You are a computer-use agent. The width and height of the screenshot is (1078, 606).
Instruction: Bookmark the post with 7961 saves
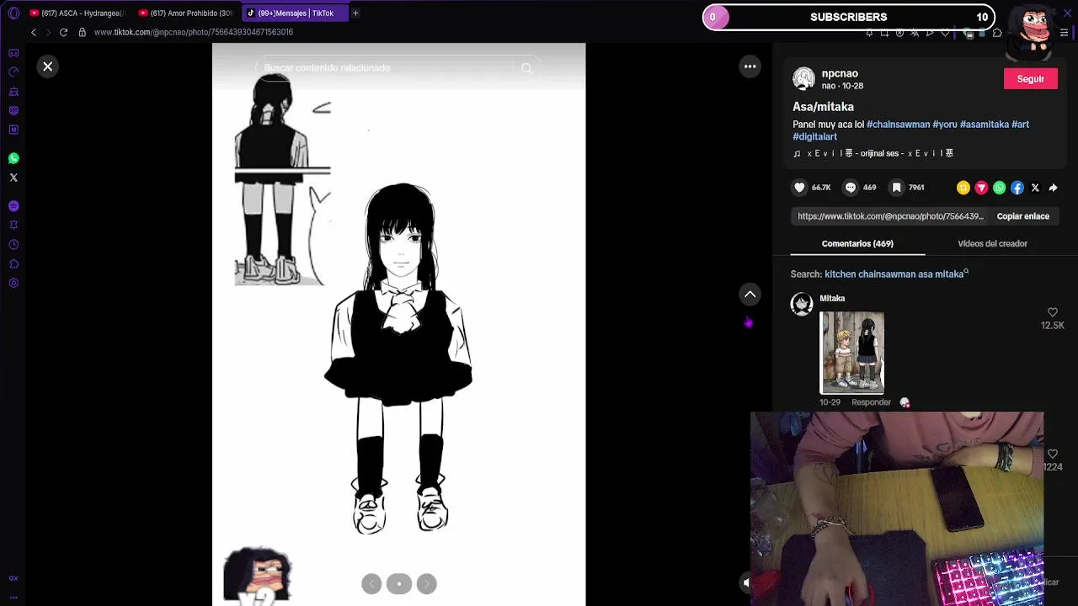pos(897,188)
